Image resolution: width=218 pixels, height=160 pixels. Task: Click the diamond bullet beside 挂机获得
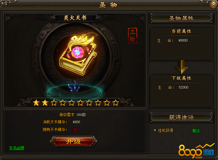pos(154,130)
